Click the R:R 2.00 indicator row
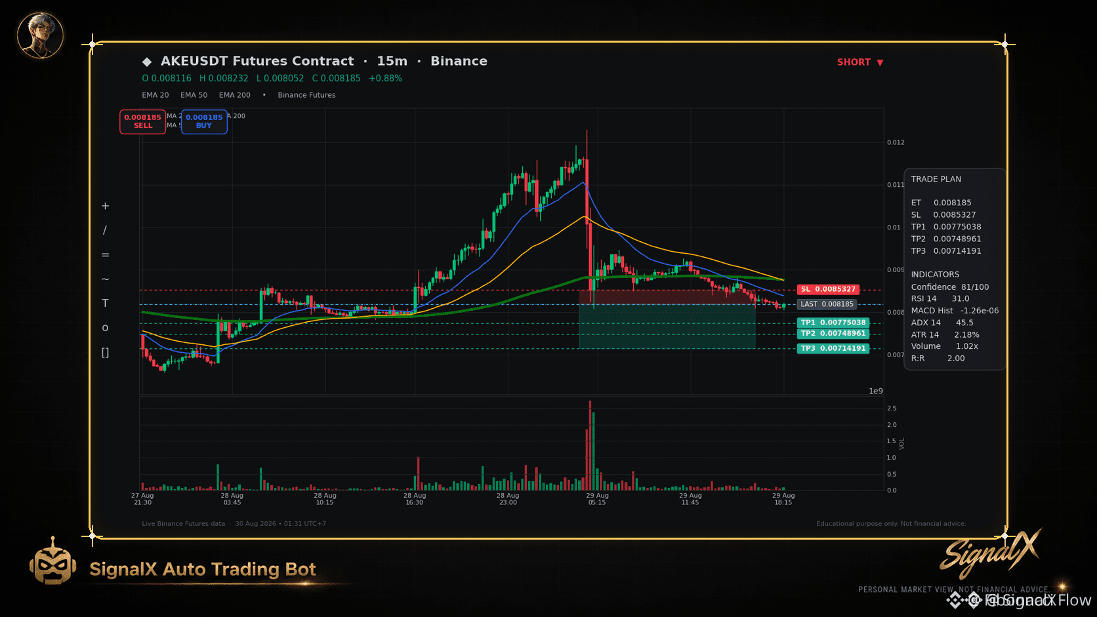 (x=938, y=358)
